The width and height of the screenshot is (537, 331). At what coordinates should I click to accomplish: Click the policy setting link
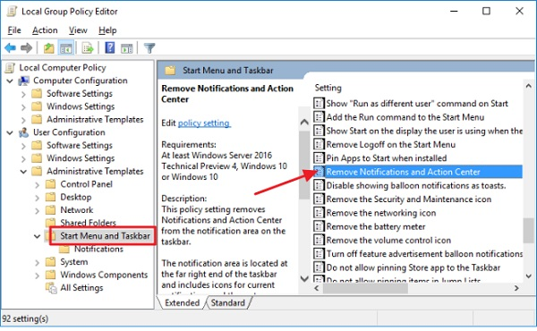point(204,123)
